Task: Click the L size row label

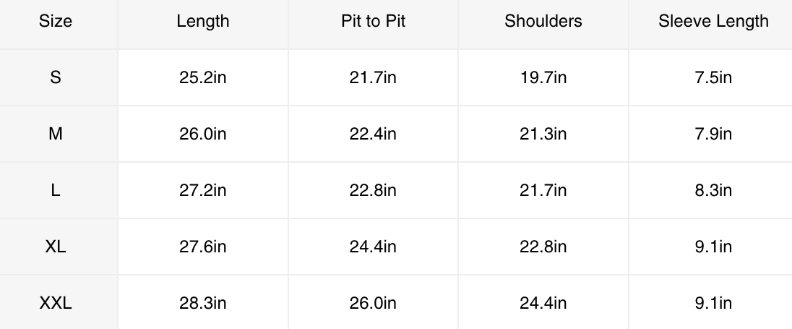Action: click(x=56, y=190)
